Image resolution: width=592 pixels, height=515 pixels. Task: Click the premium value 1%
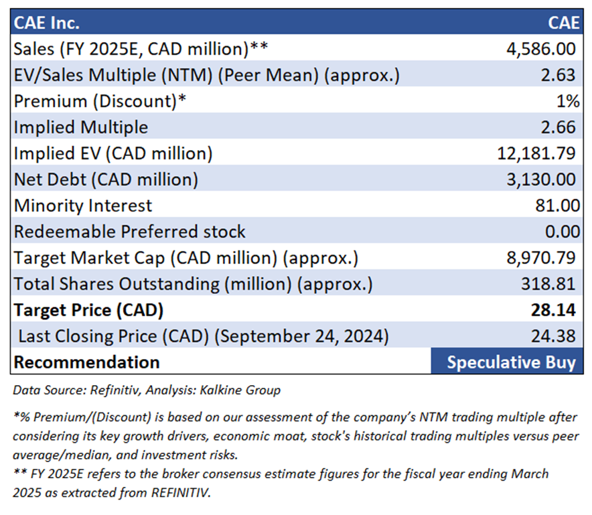[x=568, y=101]
